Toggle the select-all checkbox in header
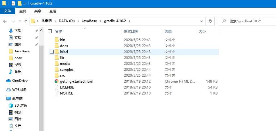The image size is (276, 131). click(x=50, y=31)
